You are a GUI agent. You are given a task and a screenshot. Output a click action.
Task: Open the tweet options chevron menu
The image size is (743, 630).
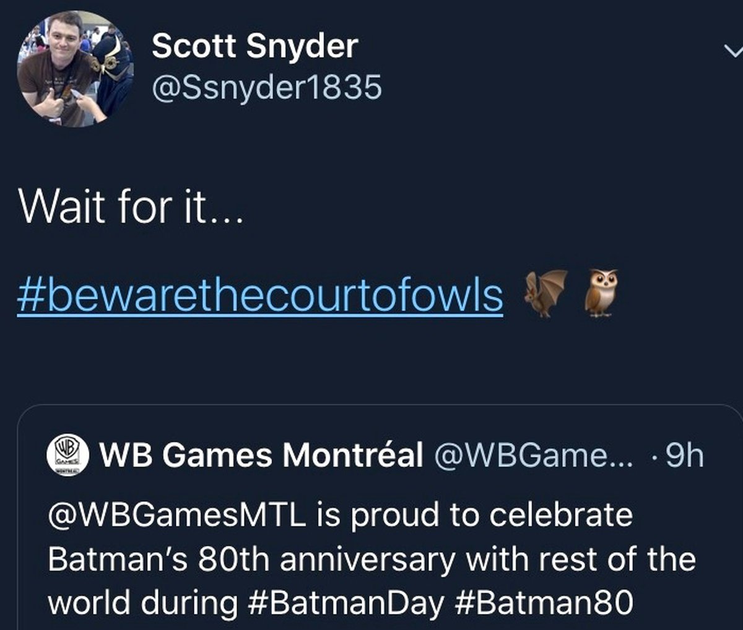click(735, 53)
